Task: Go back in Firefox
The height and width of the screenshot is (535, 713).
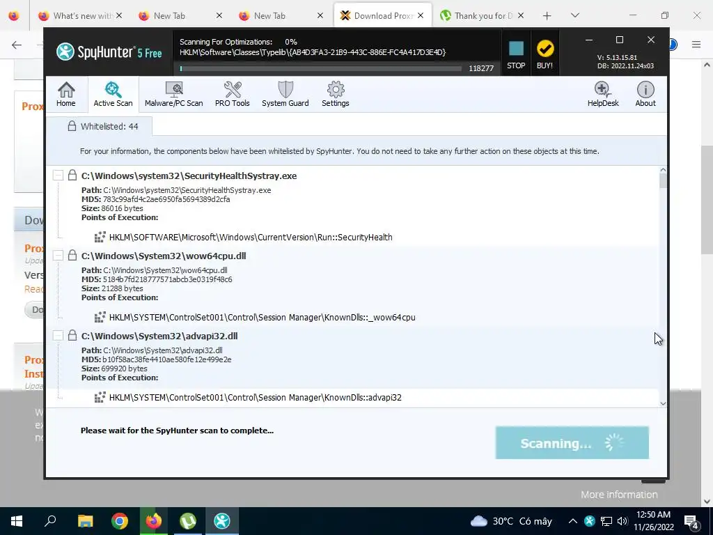Action: [x=17, y=45]
